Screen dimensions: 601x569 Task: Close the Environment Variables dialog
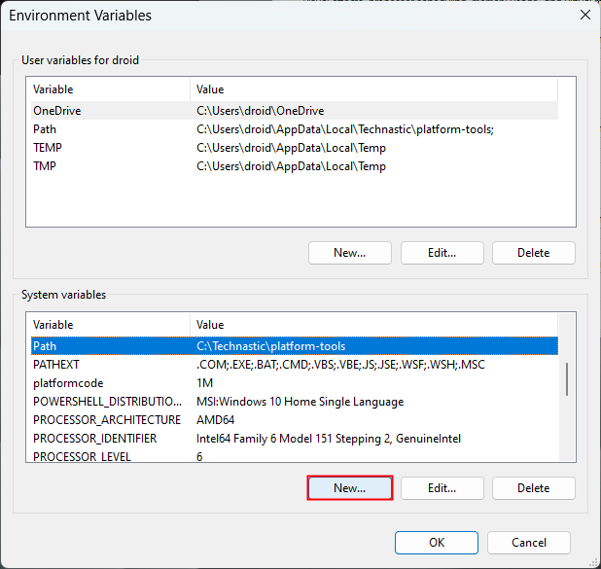tap(584, 16)
